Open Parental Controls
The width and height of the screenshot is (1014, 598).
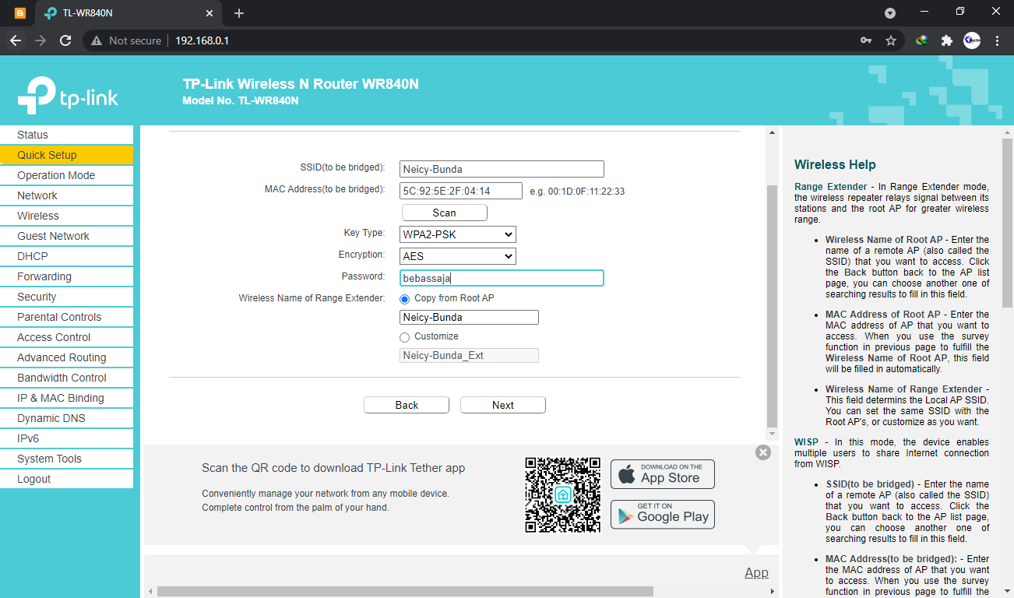(x=66, y=317)
